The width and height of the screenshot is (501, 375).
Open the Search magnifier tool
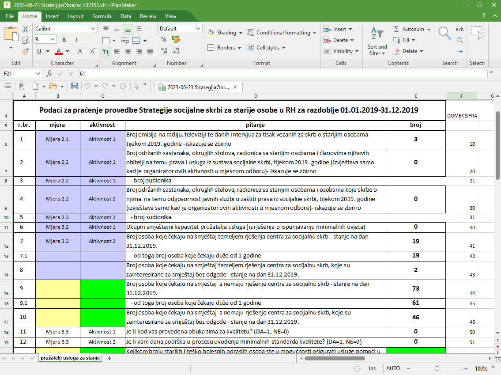coord(444,33)
